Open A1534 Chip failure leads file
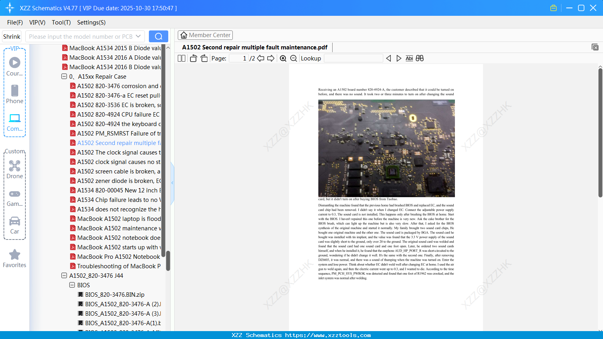 116,200
